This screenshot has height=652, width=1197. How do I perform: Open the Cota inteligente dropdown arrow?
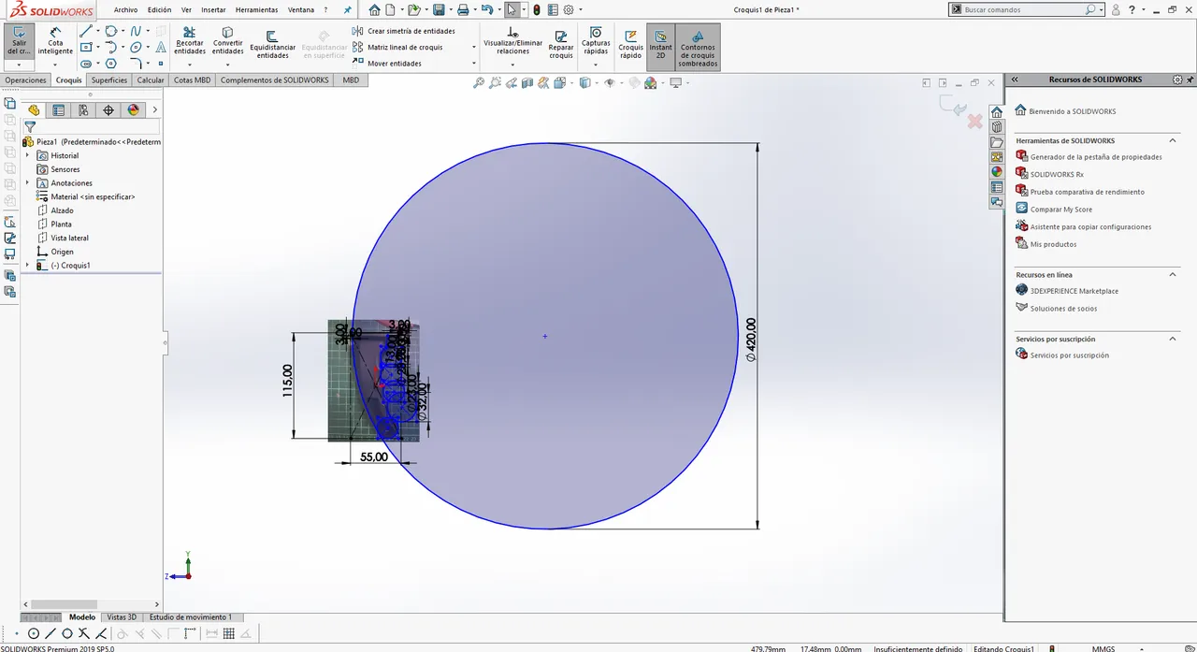tap(55, 65)
